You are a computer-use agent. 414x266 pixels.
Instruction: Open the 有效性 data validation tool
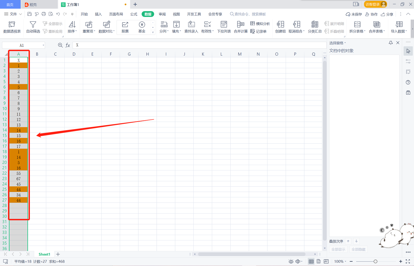[207, 27]
